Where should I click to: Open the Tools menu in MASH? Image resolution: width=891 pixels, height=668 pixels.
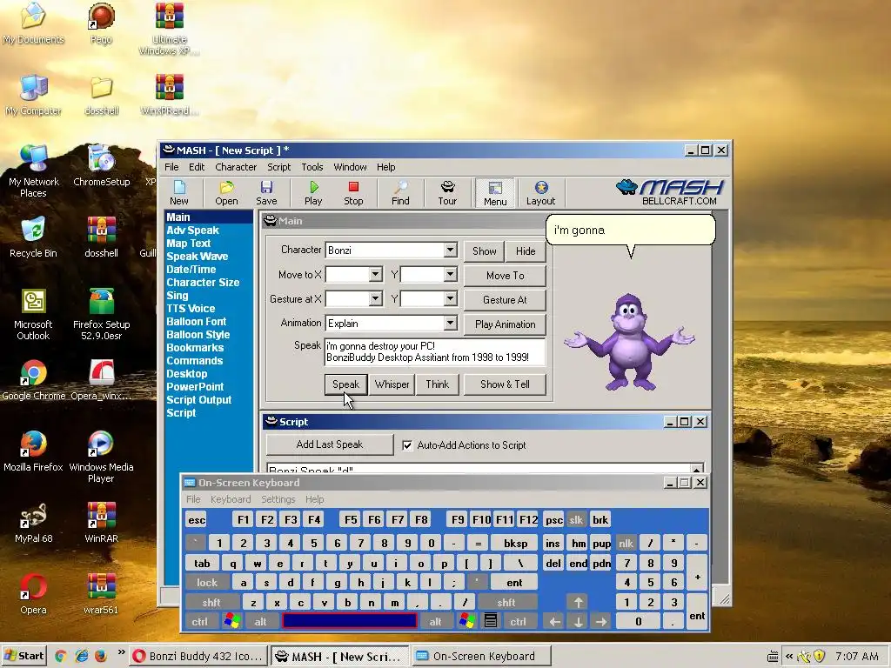tap(312, 167)
